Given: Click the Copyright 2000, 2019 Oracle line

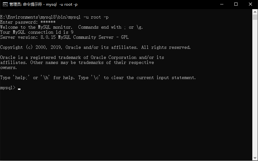Looking at the screenshot, I should [95, 47].
